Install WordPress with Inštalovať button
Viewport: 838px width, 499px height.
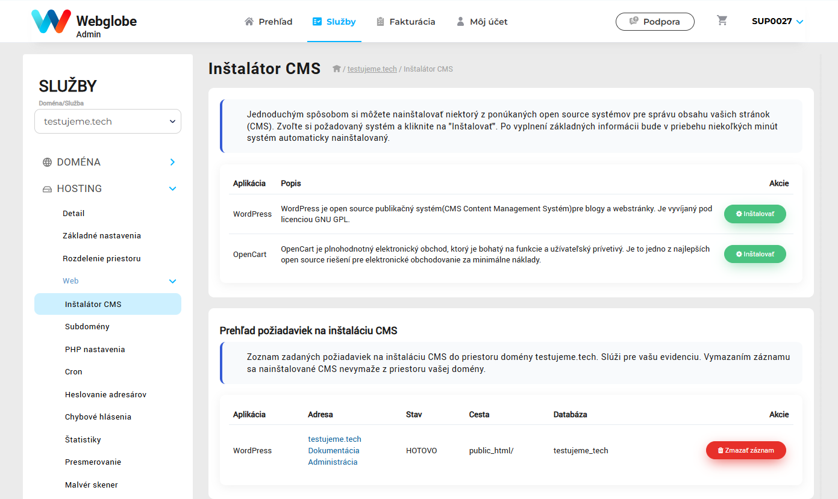coord(755,214)
